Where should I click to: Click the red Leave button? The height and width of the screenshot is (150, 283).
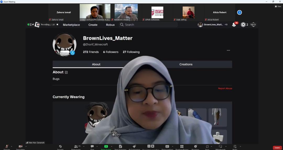point(277,148)
